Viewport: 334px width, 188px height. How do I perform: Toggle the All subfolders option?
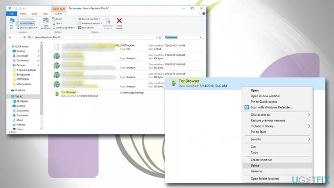tap(25, 23)
